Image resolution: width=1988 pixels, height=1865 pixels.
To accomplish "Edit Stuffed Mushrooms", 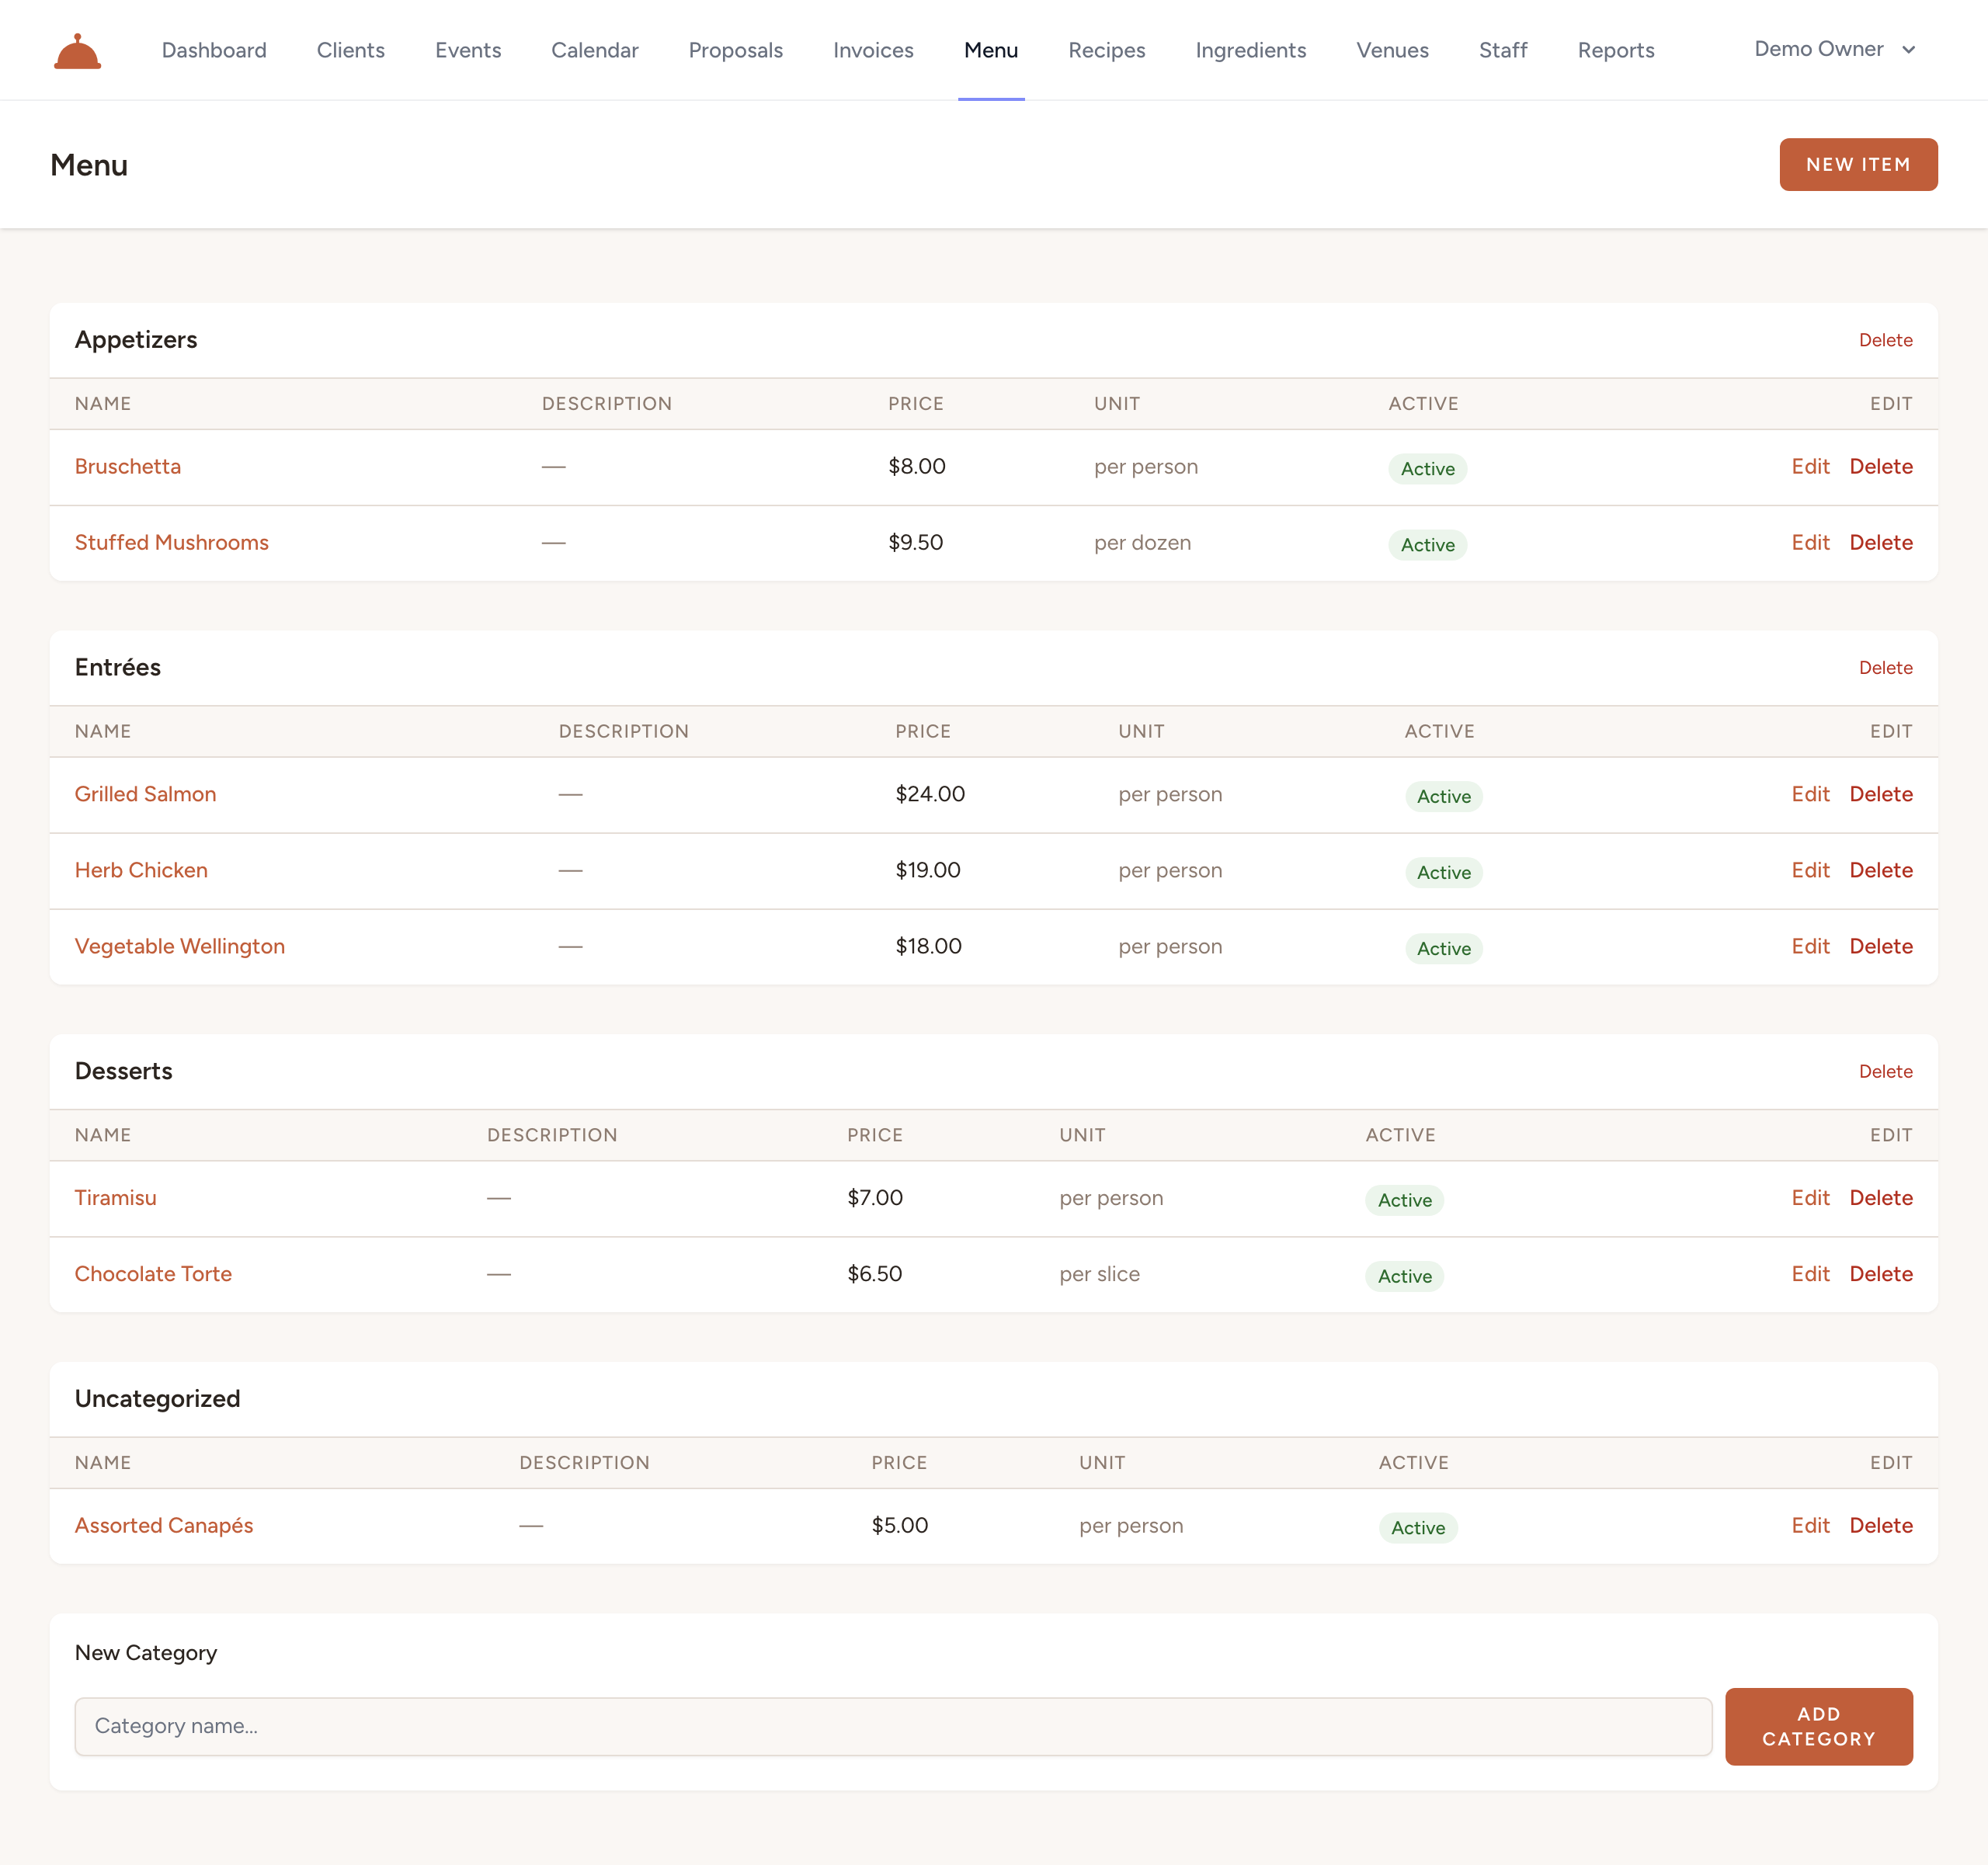I will (x=1810, y=542).
